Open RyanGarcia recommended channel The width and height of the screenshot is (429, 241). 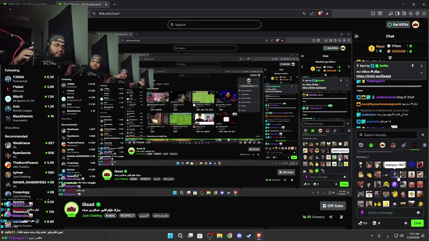coord(29,155)
